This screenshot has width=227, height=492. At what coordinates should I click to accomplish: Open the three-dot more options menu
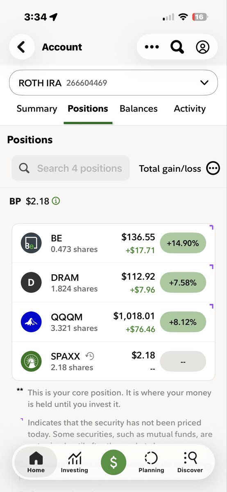pos(152,47)
